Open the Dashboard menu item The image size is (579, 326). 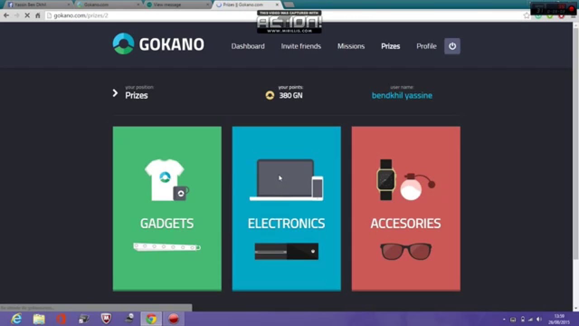point(248,46)
